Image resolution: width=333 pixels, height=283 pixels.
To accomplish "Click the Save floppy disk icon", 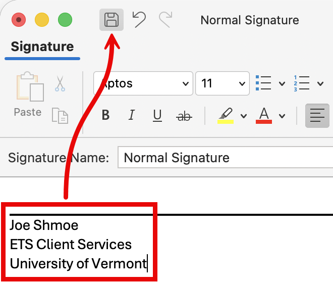I will click(x=112, y=20).
